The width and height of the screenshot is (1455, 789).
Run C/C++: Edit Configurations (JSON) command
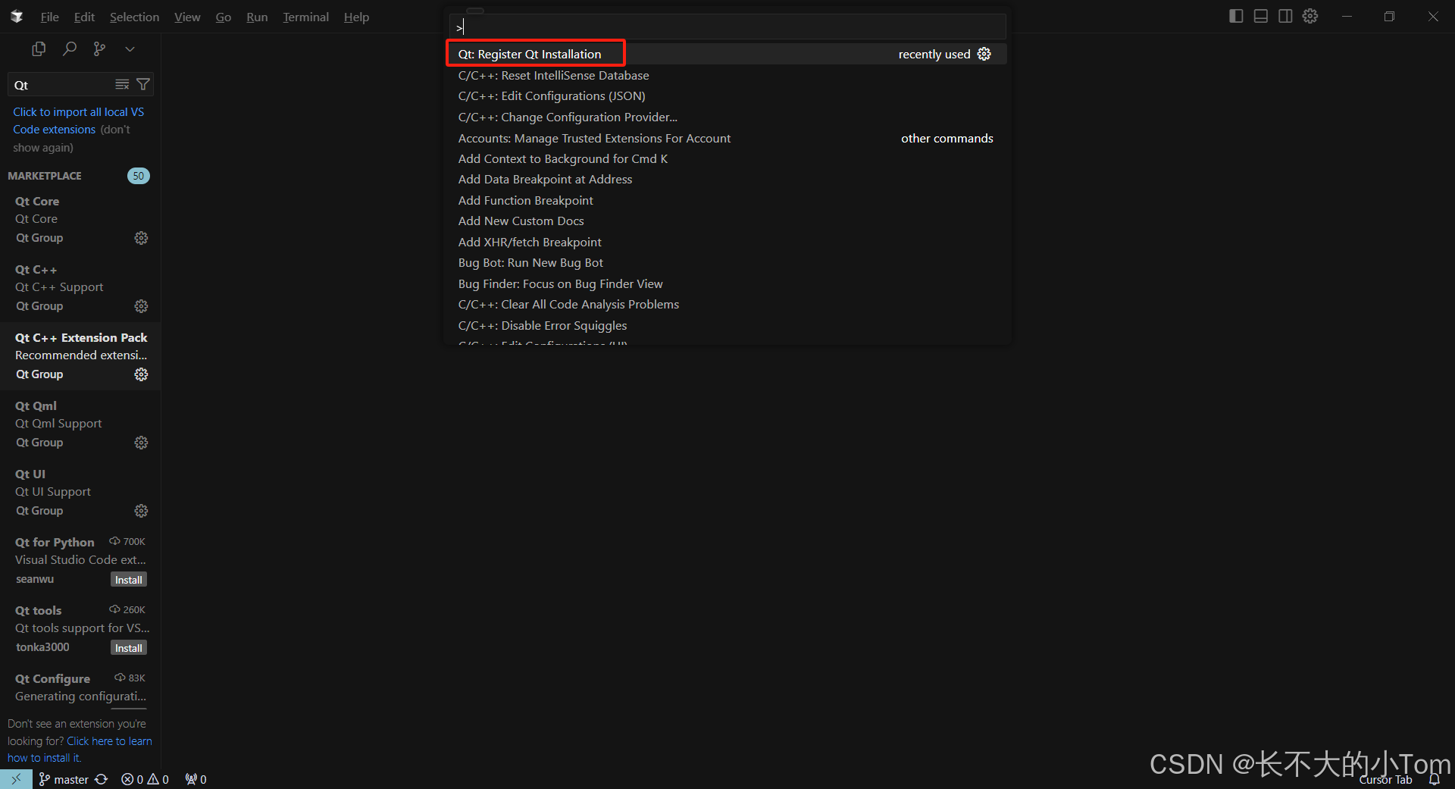pyautogui.click(x=726, y=95)
